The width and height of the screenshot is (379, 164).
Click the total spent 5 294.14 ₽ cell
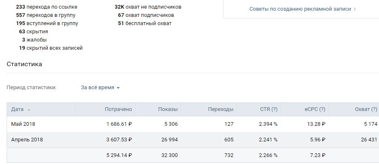[x=119, y=155]
